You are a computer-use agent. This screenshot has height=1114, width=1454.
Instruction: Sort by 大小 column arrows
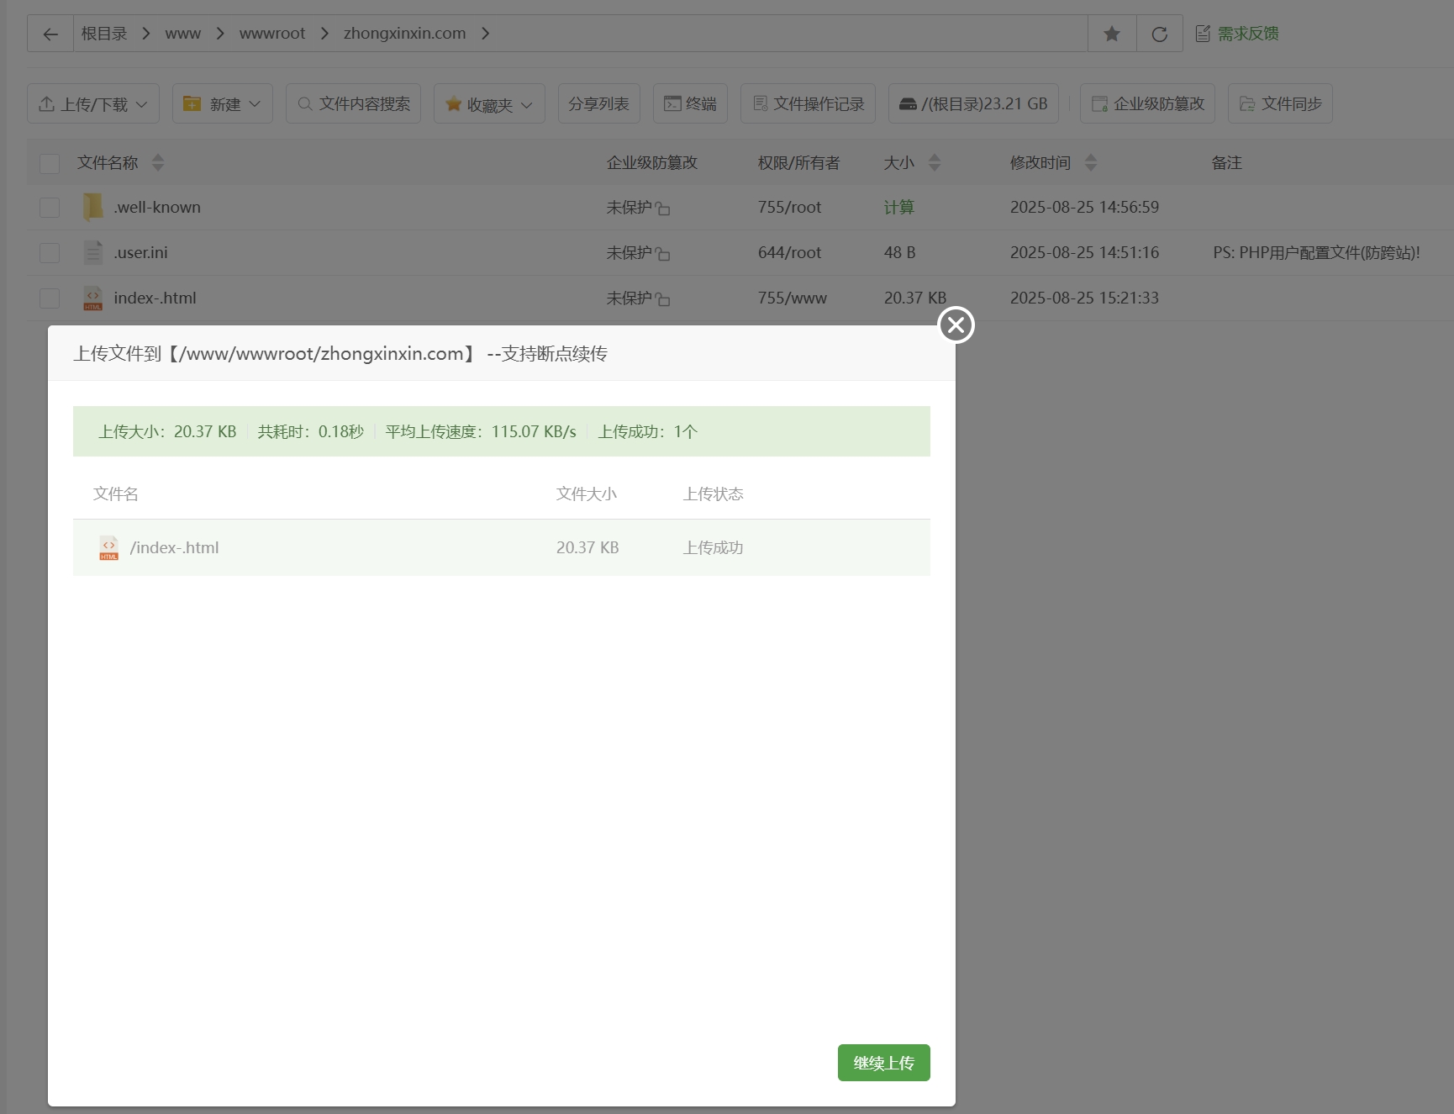(935, 162)
